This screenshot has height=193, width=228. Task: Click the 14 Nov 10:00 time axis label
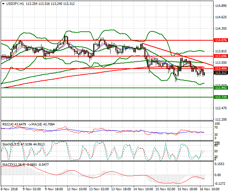(x=143, y=189)
